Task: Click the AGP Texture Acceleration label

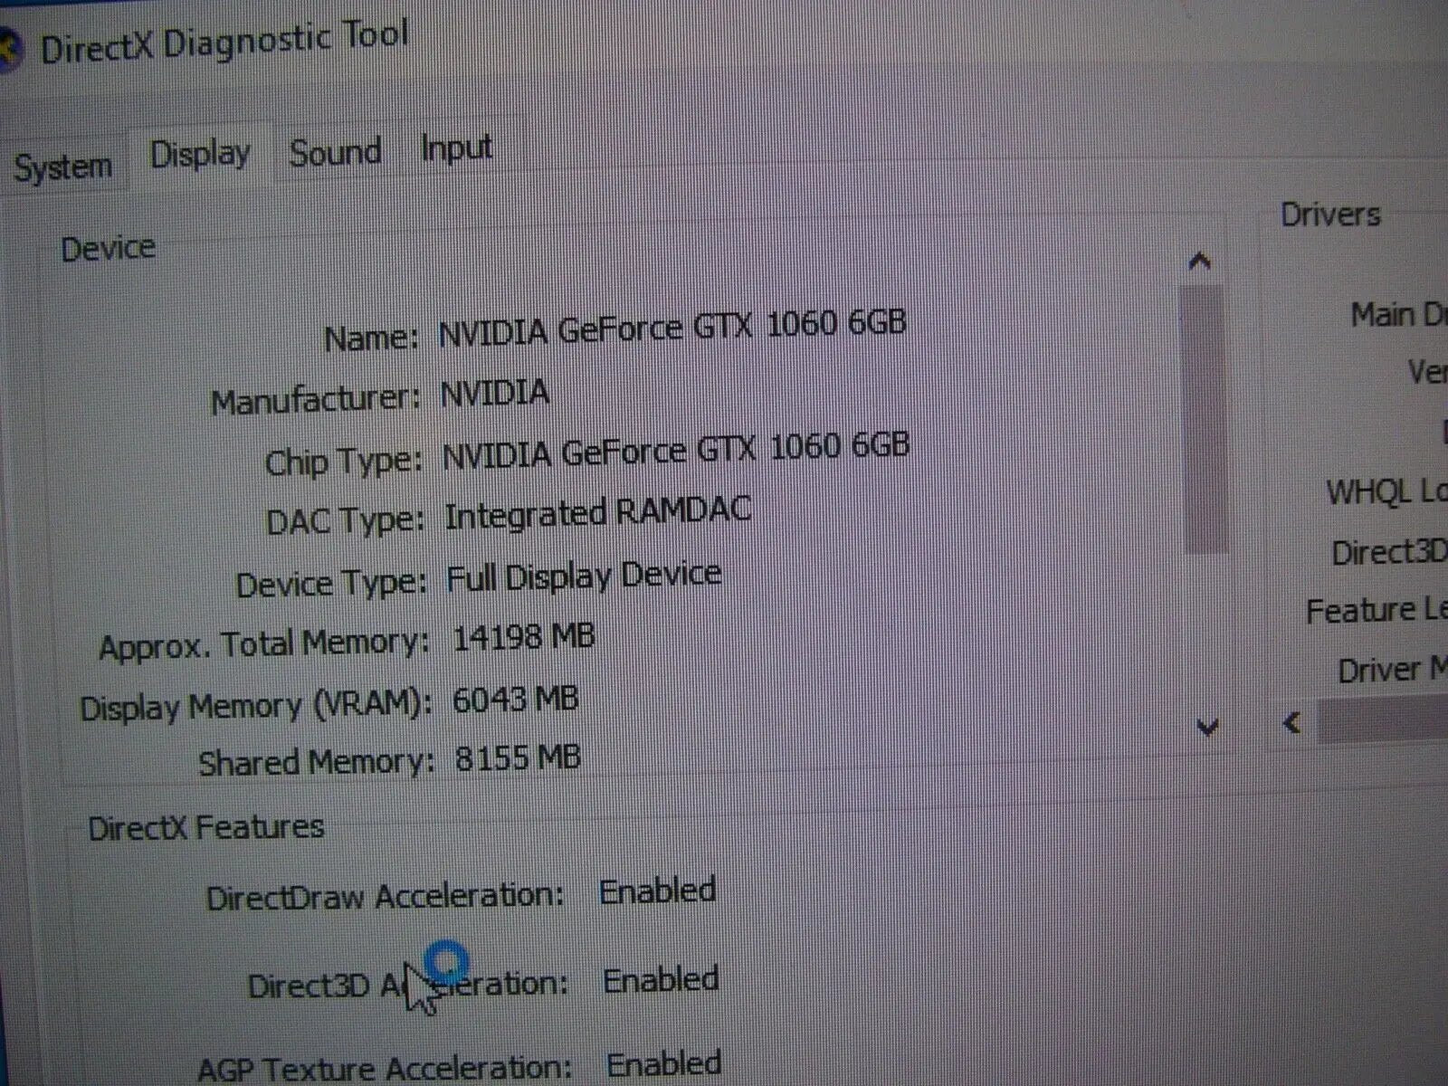Action: pyautogui.click(x=385, y=1068)
